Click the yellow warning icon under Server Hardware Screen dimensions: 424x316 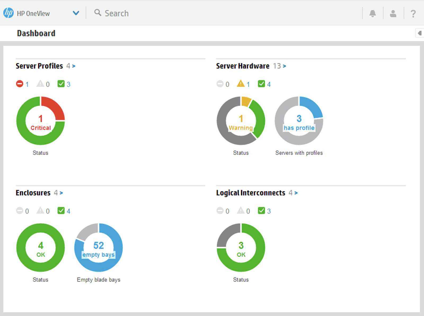coord(241,84)
